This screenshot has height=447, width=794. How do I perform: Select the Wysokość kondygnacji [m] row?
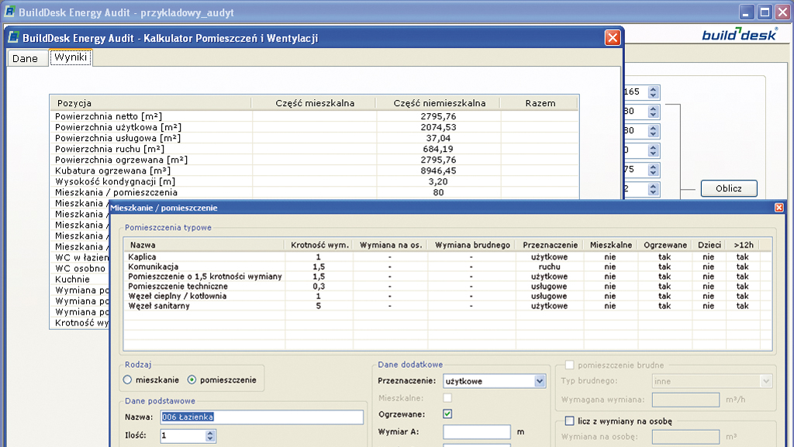click(x=314, y=181)
